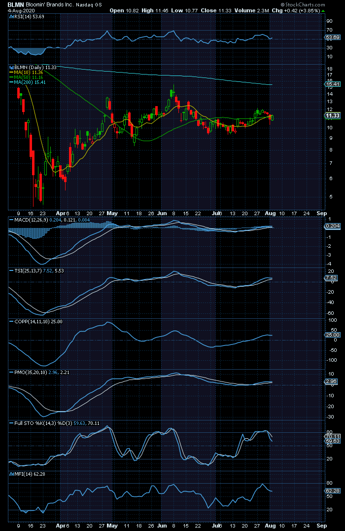Click the Nasdaq GS exchange label
Screen dimensions: 345x531
[89, 5]
